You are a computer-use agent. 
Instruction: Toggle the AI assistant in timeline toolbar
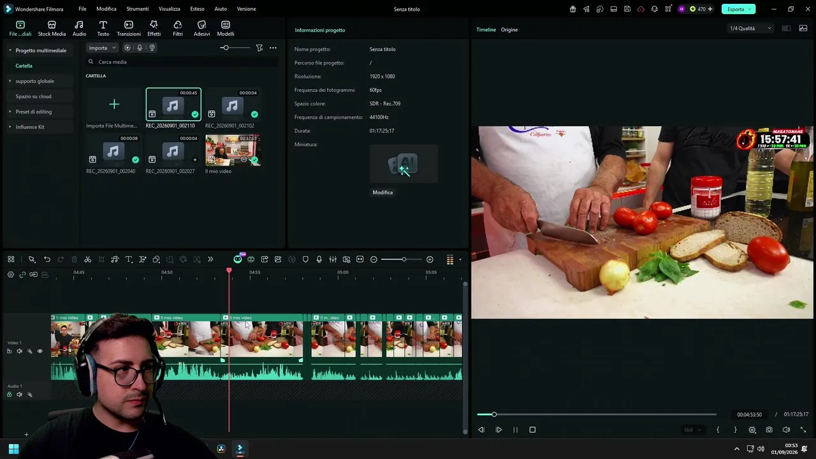coord(238,259)
